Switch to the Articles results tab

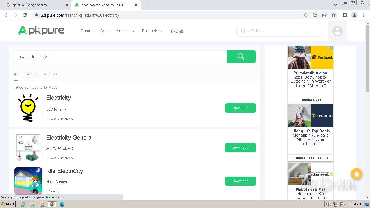(x=50, y=74)
